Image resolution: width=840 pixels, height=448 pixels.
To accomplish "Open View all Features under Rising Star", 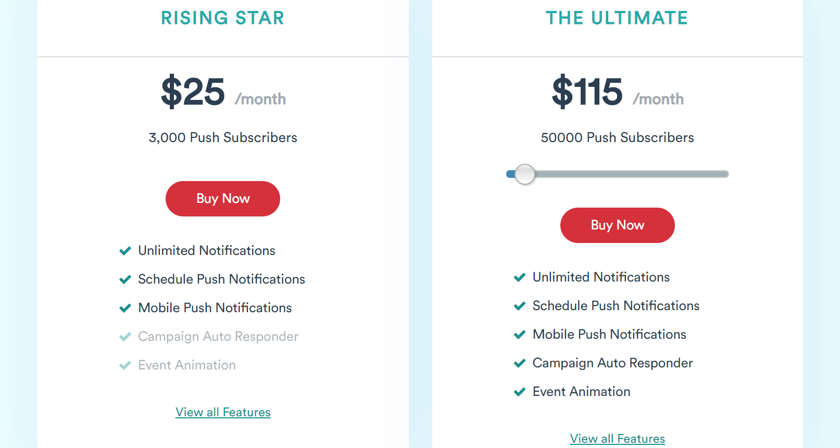I will tap(222, 412).
